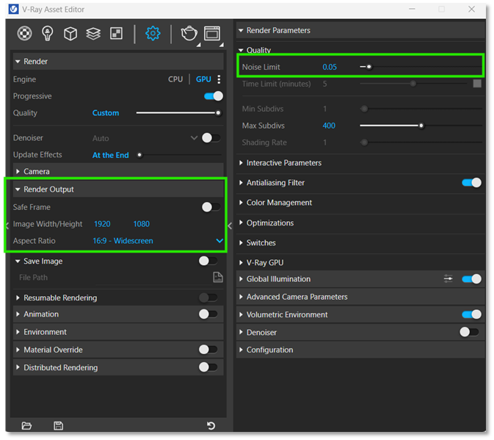Open the Render Elements layers icon

tap(93, 33)
